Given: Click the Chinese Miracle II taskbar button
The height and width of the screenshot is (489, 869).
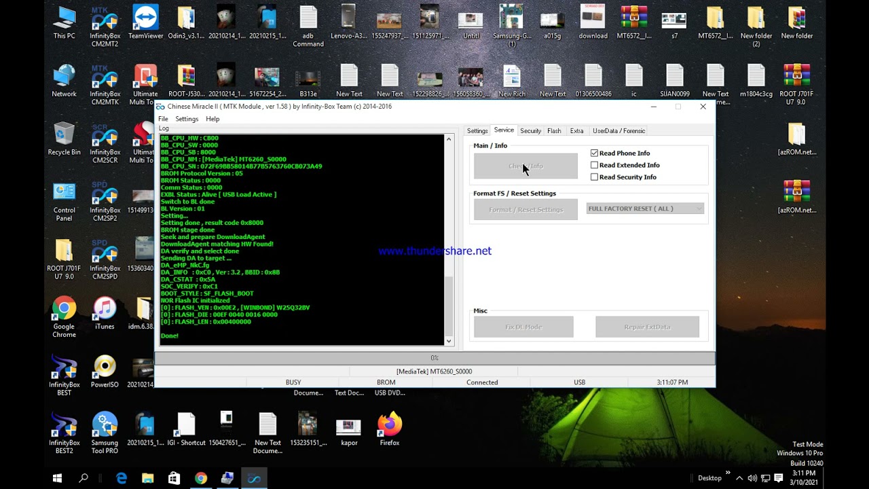Looking at the screenshot, I should 253,478.
